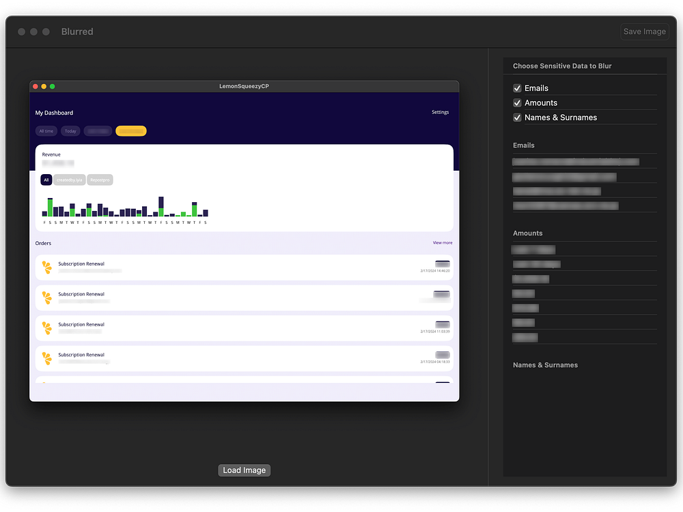
Task: Click the Load Image button
Action: pyautogui.click(x=244, y=470)
